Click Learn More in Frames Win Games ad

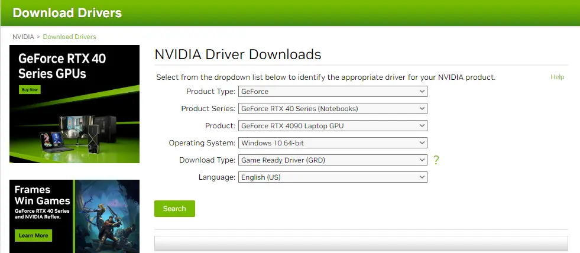pos(34,236)
